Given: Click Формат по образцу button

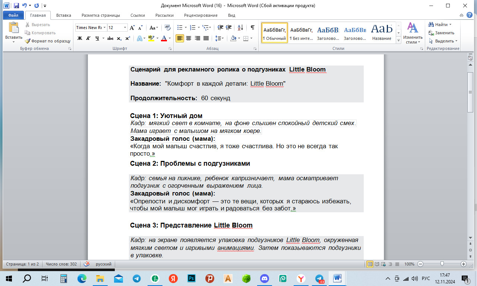Looking at the screenshot, I should tap(47, 41).
